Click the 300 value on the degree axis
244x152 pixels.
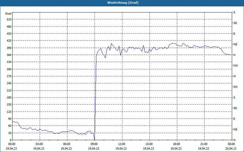9,69
